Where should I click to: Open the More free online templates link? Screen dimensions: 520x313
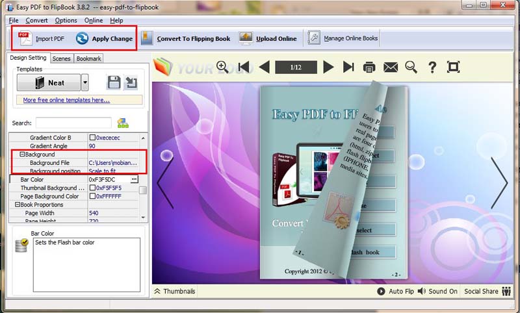pyautogui.click(x=66, y=100)
